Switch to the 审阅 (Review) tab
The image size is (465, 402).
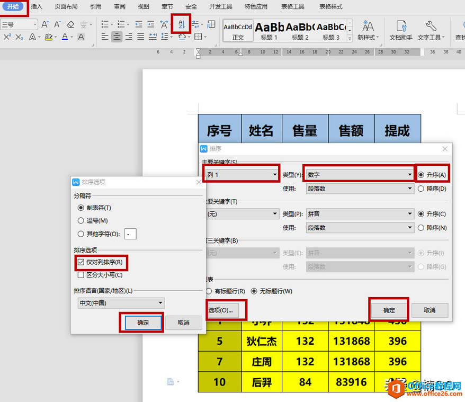click(120, 6)
